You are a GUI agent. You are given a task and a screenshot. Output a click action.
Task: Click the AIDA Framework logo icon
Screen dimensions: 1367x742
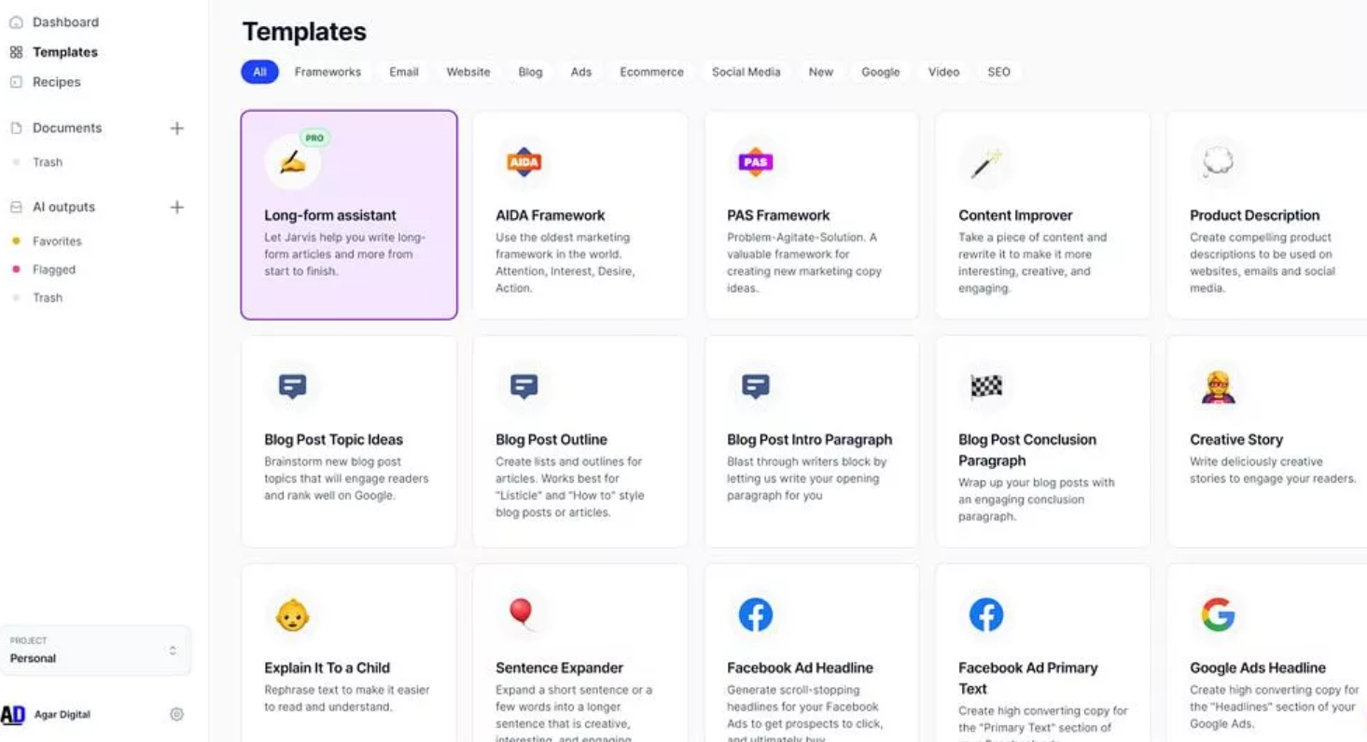click(523, 161)
